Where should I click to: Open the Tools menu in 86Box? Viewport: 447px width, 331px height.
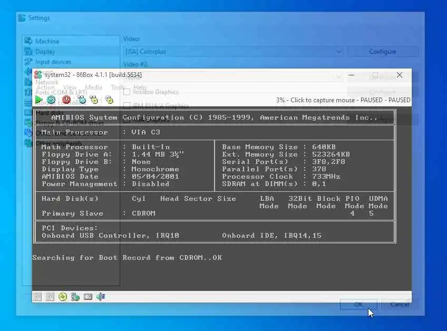(118, 87)
